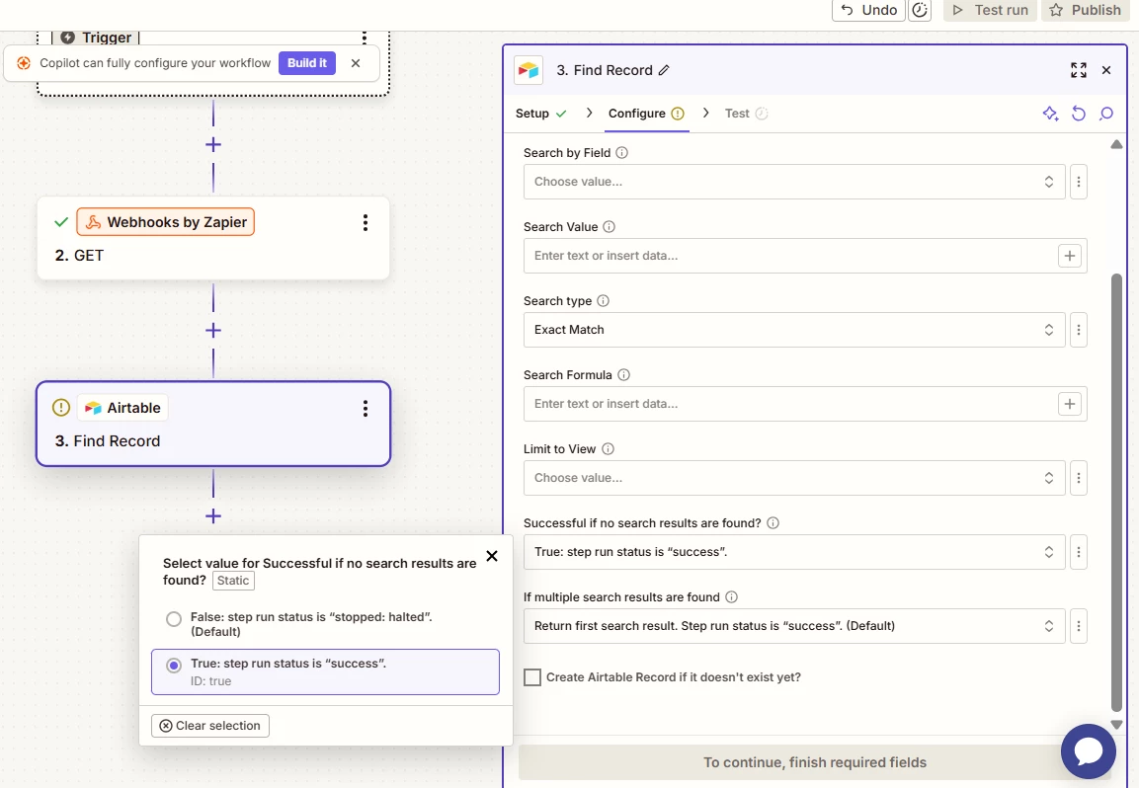Click the Static mode tag
The image size is (1139, 788).
(233, 581)
